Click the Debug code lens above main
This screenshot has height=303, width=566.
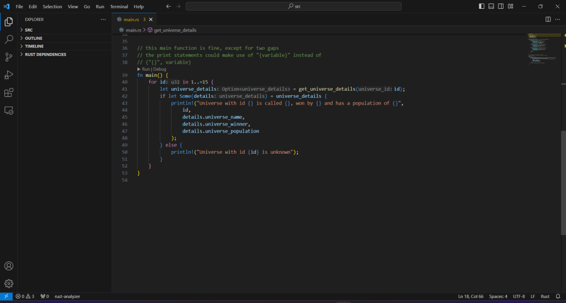tap(160, 69)
